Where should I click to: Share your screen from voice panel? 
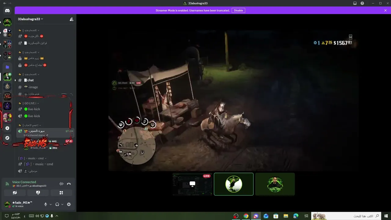click(x=38, y=193)
